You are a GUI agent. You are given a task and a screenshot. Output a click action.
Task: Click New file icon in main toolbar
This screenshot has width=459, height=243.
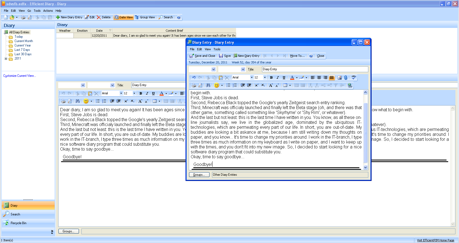point(6,17)
